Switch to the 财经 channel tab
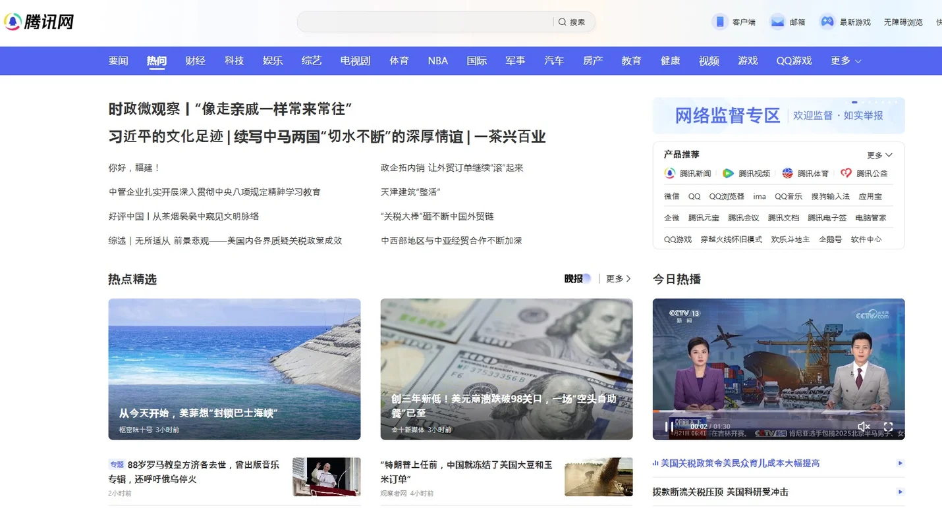Screen dimensions: 942x508 point(195,61)
